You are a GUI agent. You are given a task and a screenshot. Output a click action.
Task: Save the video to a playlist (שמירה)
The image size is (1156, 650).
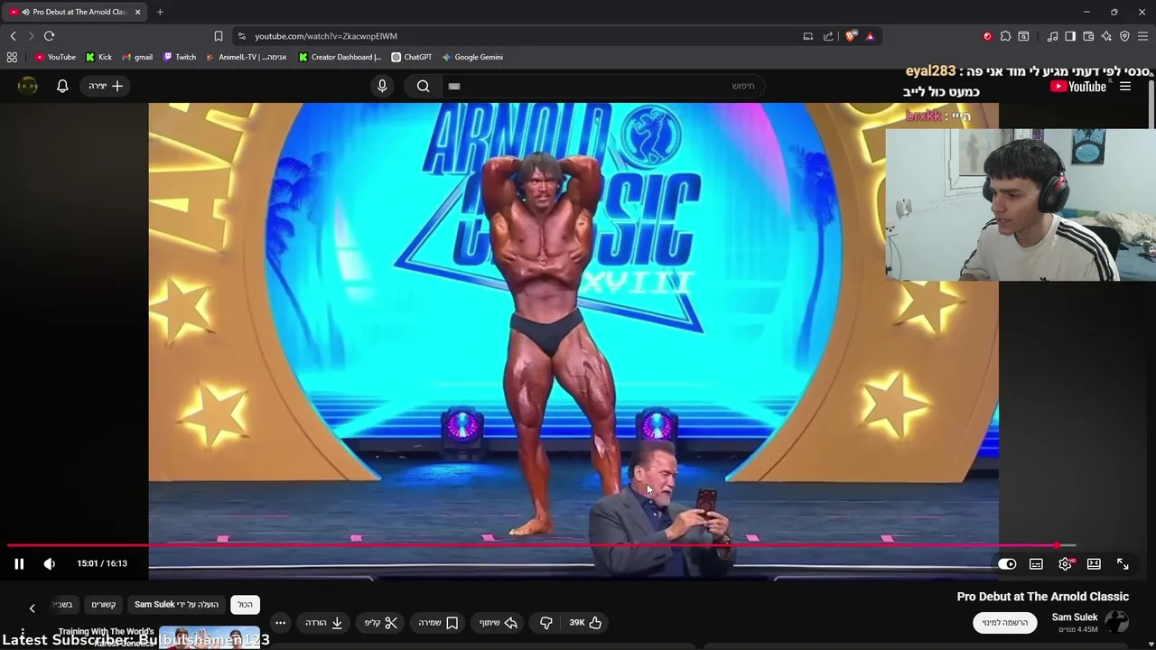(438, 622)
